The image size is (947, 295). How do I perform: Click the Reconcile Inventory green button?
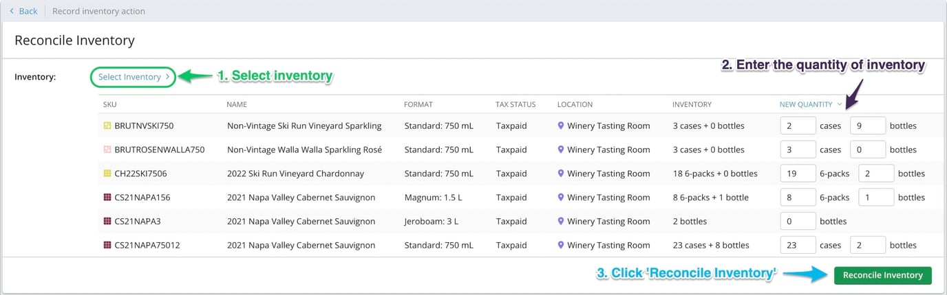click(882, 275)
